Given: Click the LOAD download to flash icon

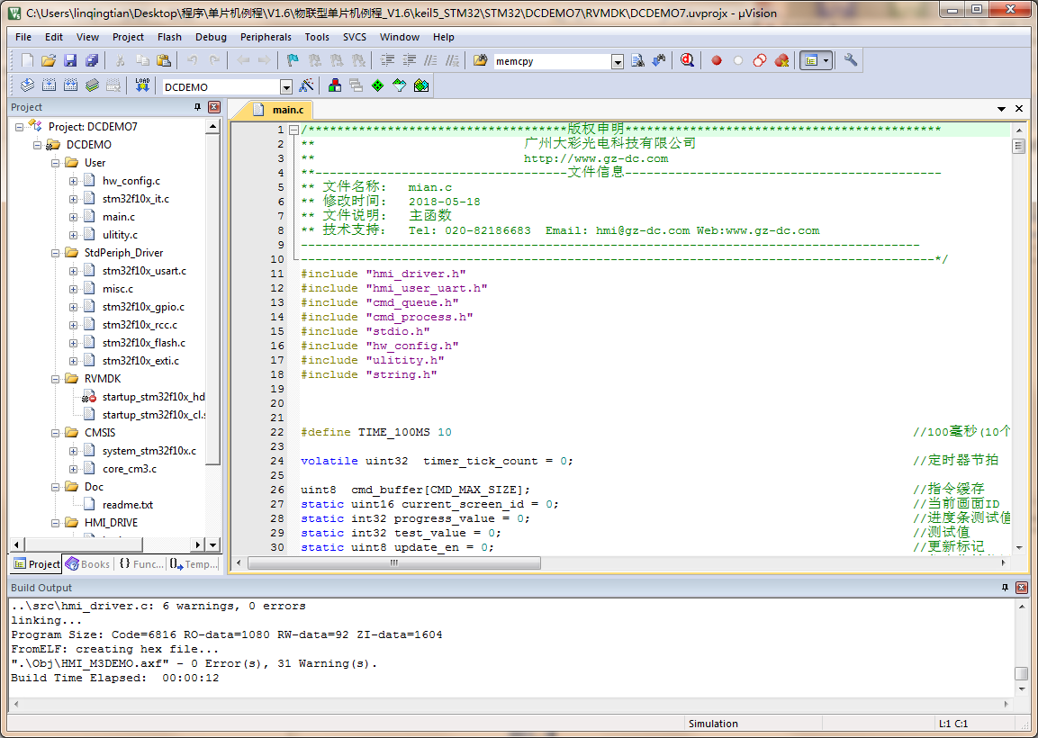Looking at the screenshot, I should pos(142,86).
